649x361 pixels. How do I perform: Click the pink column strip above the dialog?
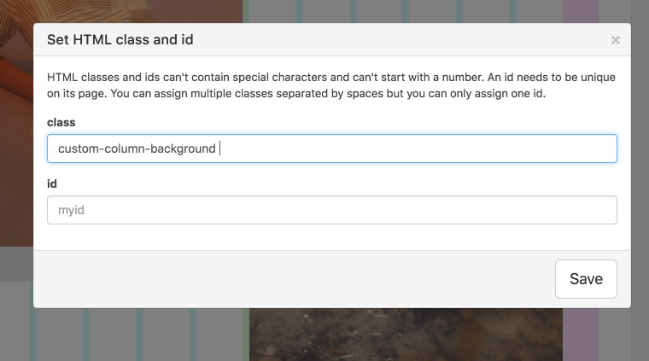coord(581,10)
